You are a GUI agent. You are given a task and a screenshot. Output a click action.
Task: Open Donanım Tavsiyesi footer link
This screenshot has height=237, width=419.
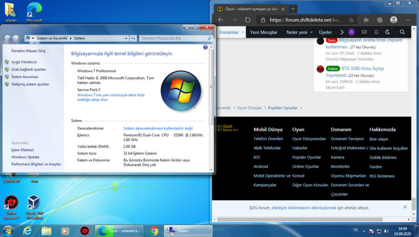pyautogui.click(x=347, y=139)
